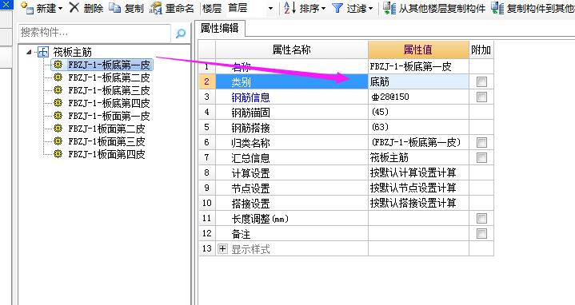The height and width of the screenshot is (305, 575).
Task: Toggle 附加 checkbox for 类别 row
Action: click(481, 81)
